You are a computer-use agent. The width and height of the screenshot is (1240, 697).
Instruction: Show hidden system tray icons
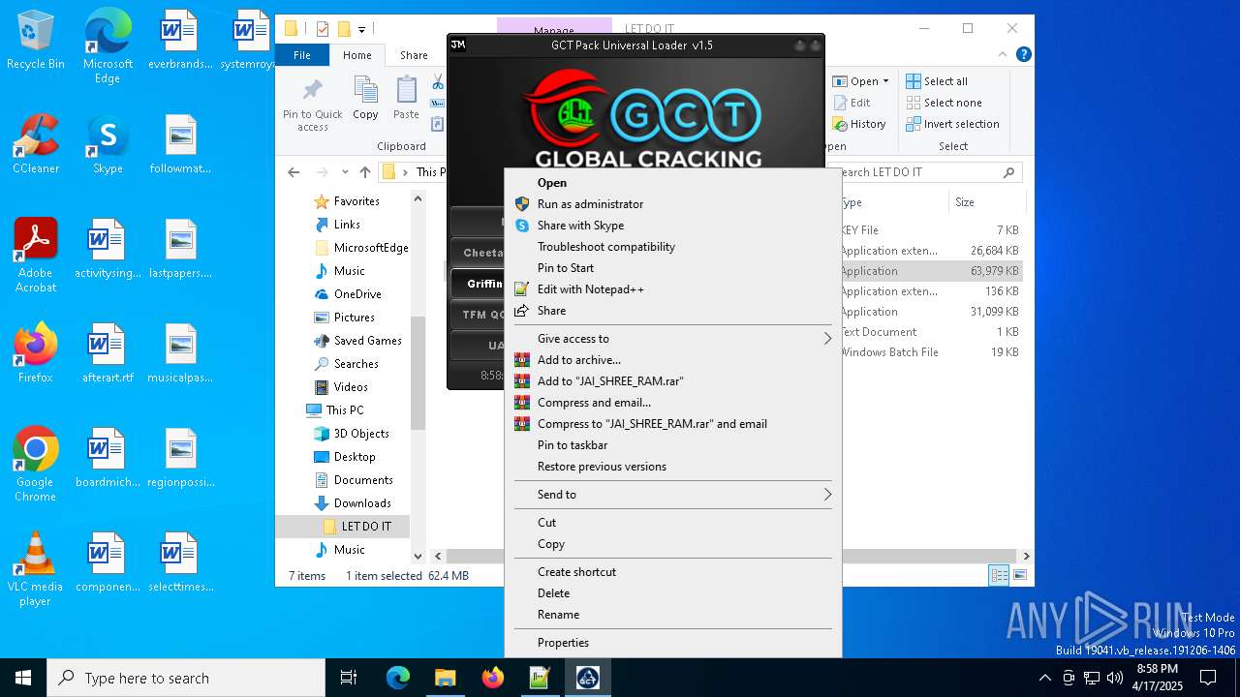[1044, 678]
